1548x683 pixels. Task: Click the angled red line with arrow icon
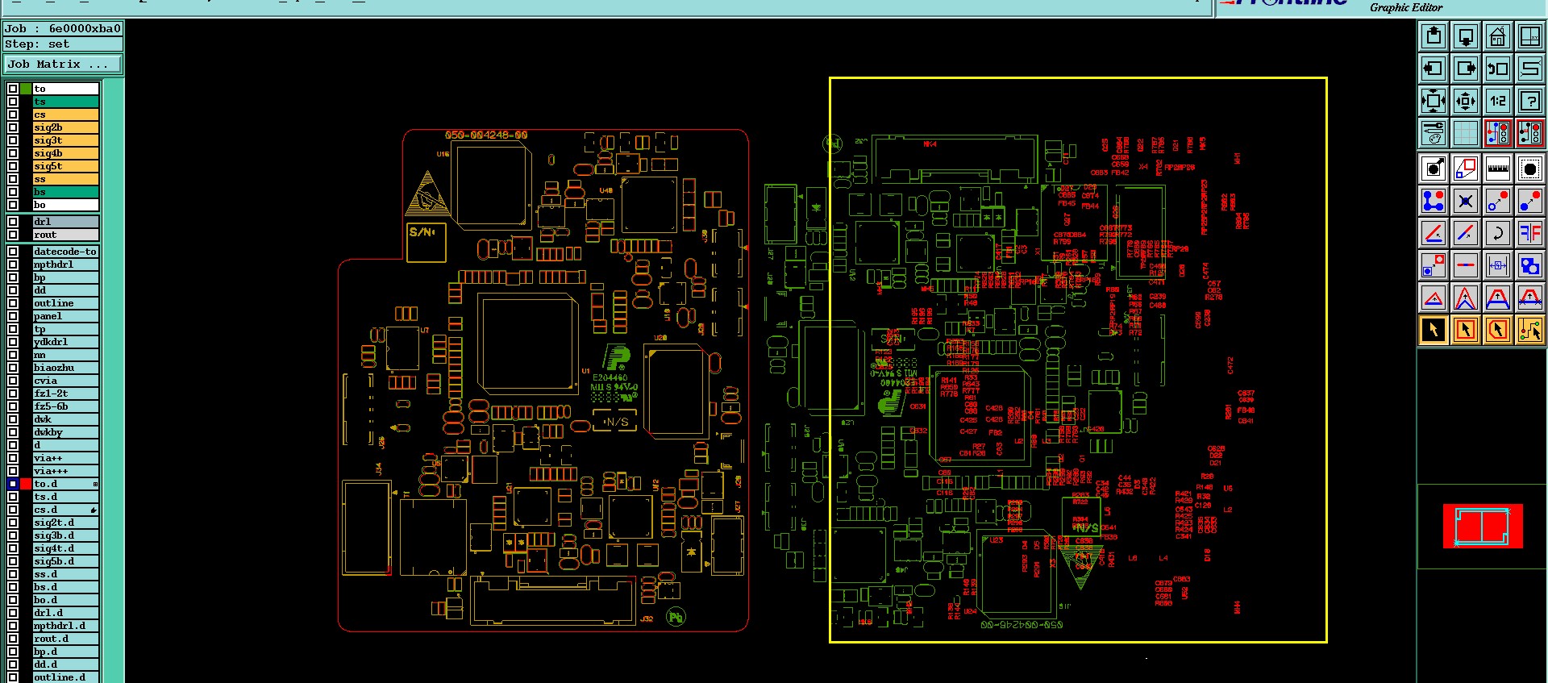click(1434, 233)
